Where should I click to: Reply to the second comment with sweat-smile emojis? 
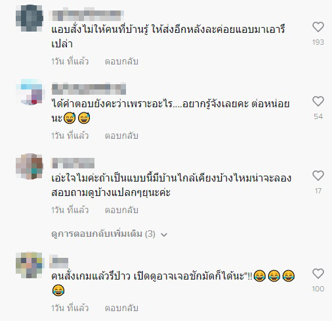121,136
